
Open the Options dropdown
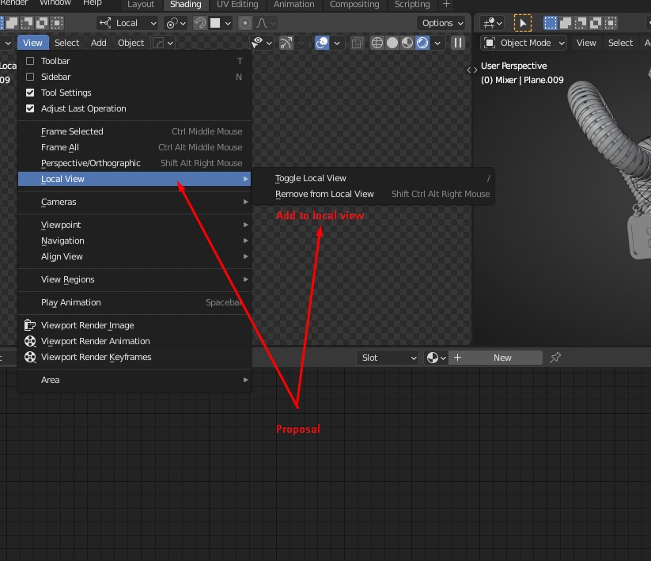442,23
